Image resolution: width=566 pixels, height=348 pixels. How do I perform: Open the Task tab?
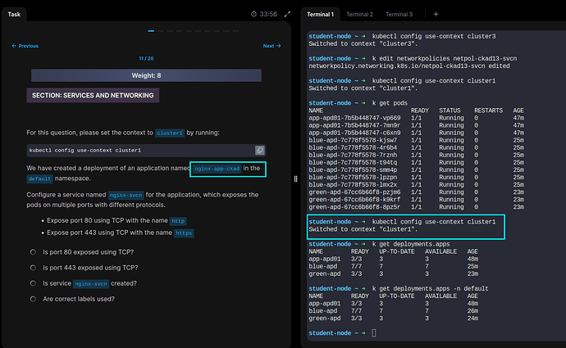pyautogui.click(x=14, y=14)
